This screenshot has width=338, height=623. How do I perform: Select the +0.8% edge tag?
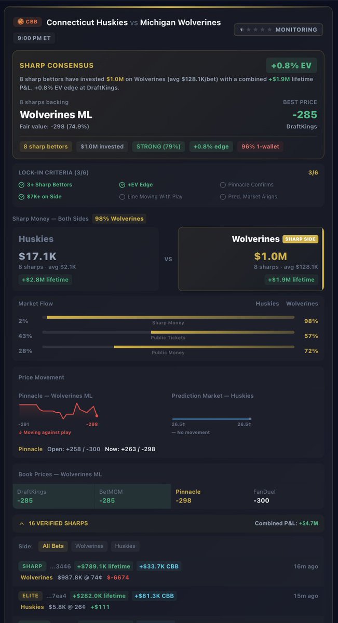pos(211,146)
